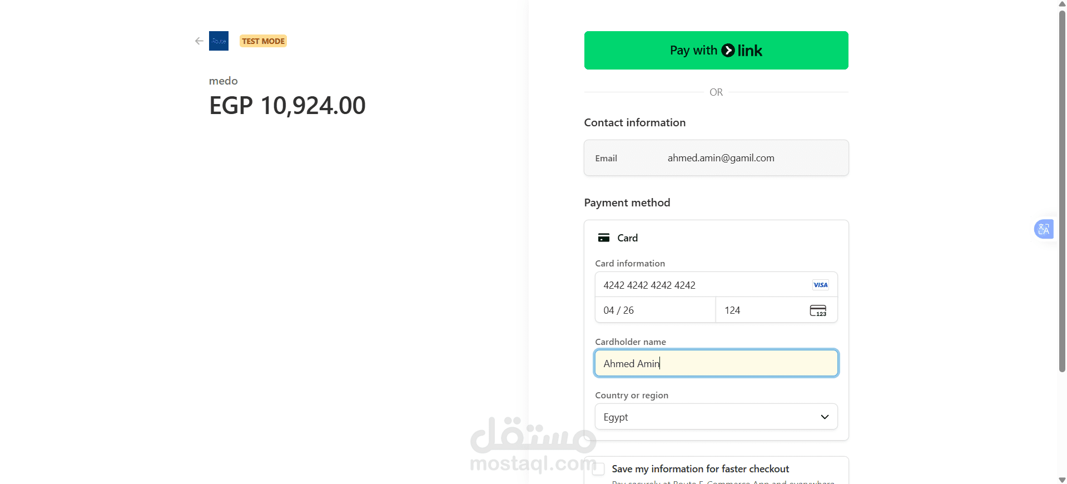This screenshot has height=484, width=1067.
Task: Check Save my information for faster checkout
Action: [598, 469]
